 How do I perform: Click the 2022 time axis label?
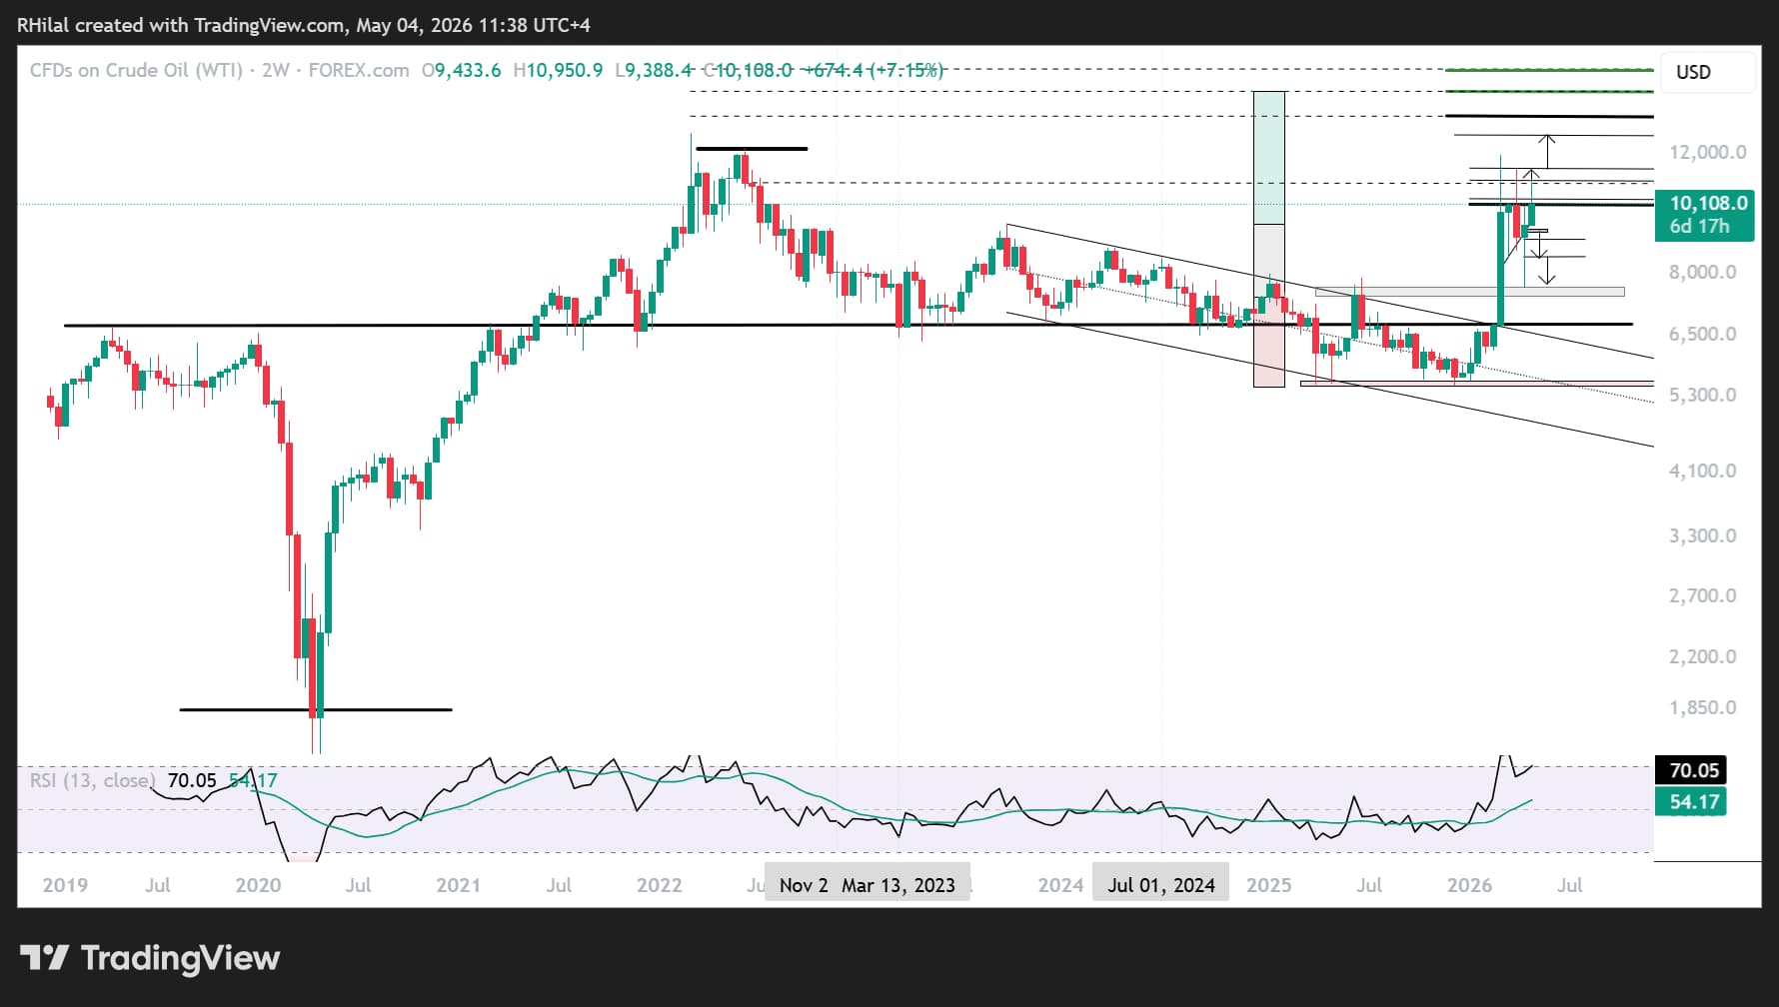[660, 885]
